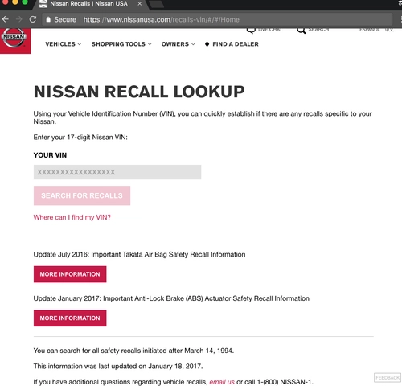Click More Information for Takata Air Bag recall
The width and height of the screenshot is (402, 390).
pyautogui.click(x=70, y=274)
